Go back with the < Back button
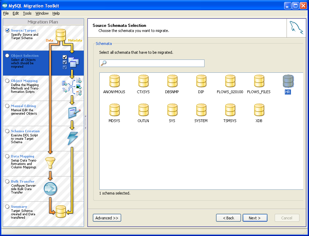The height and width of the screenshot is (236, 309). [x=228, y=218]
